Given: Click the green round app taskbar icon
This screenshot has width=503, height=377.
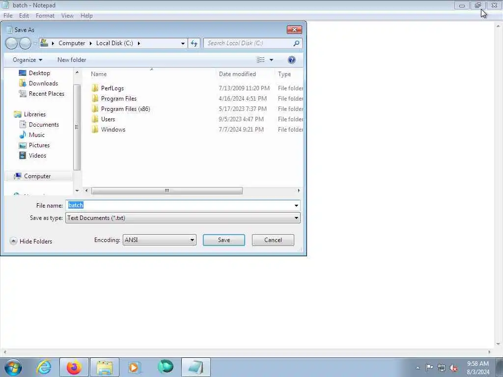Looking at the screenshot, I should click(x=166, y=367).
